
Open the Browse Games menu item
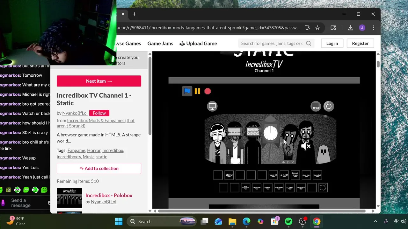click(x=129, y=43)
